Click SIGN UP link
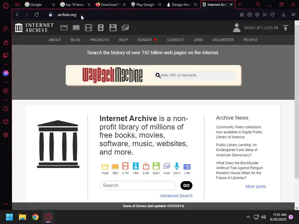 (x=252, y=28)
